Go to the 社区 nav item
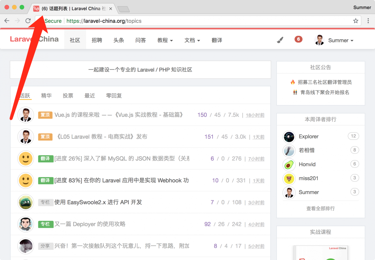Viewport: 375px width, 260px height. (x=75, y=40)
